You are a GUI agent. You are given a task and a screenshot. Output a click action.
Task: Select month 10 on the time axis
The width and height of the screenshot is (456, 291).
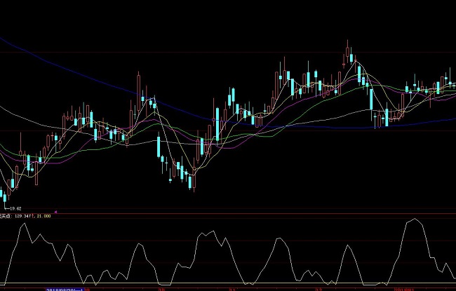[162, 288]
